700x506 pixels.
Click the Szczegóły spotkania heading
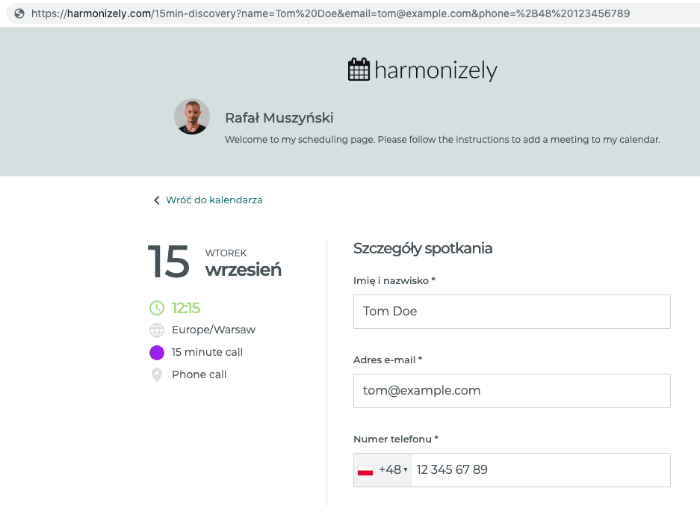tap(423, 249)
